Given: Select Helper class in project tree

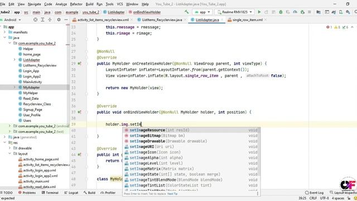Looking at the screenshot, I should (28, 49).
